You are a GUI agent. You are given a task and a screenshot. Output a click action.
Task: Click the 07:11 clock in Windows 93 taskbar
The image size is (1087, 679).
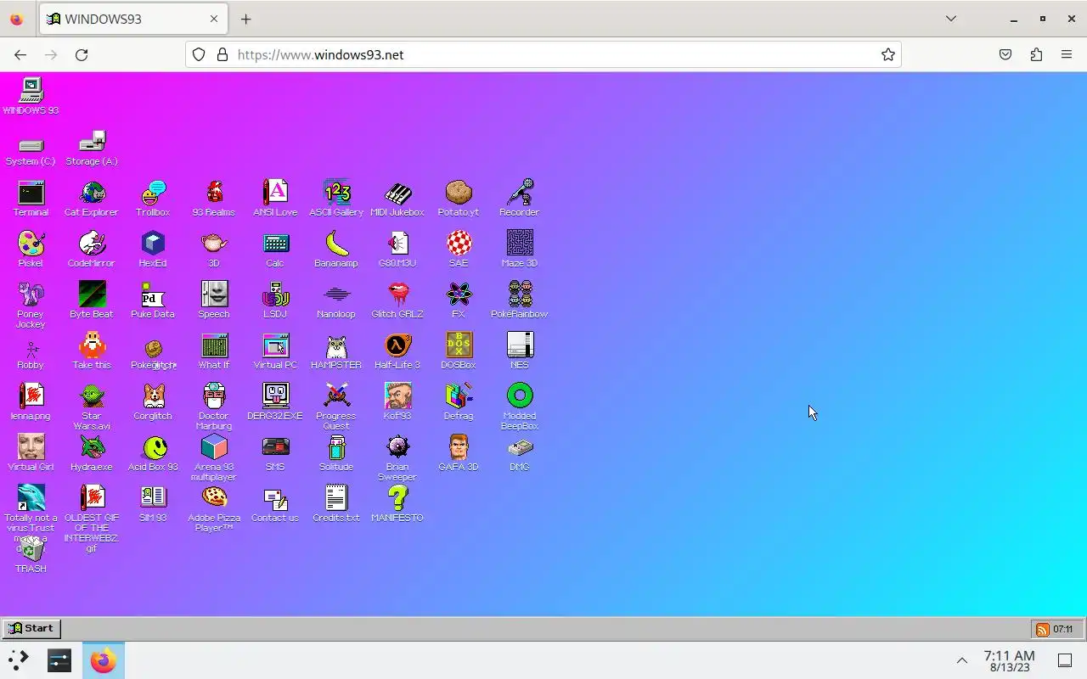tap(1062, 629)
